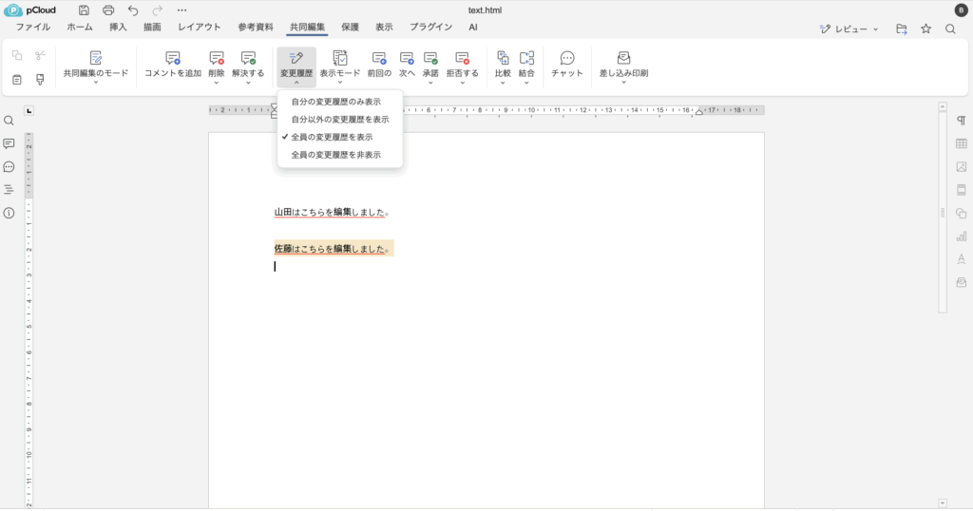This screenshot has height=511, width=973.
Task: Switch to the 保護 tab
Action: (x=350, y=28)
